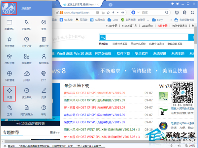The height and width of the screenshot is (148, 198).
Task: Switch to 系统之家官网 tab
Action: click(81, 5)
